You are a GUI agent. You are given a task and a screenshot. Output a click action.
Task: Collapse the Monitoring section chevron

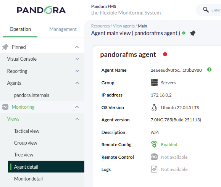click(x=77, y=107)
